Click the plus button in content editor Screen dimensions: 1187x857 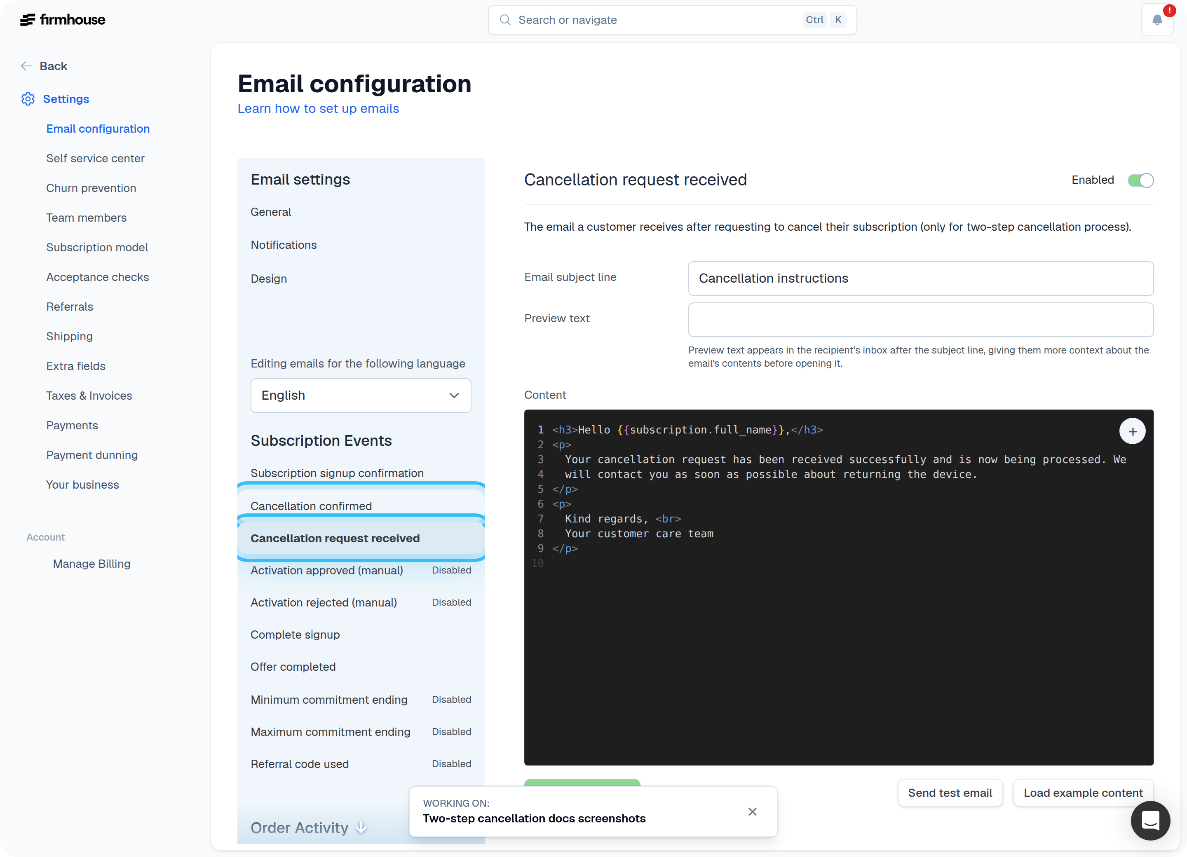click(1132, 432)
